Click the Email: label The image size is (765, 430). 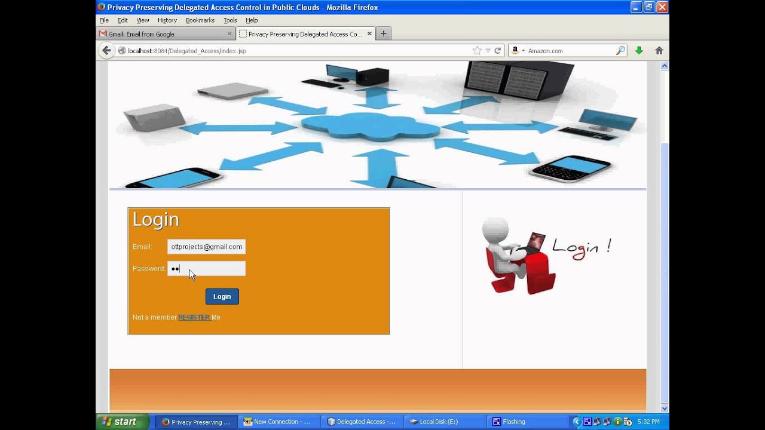coord(142,247)
